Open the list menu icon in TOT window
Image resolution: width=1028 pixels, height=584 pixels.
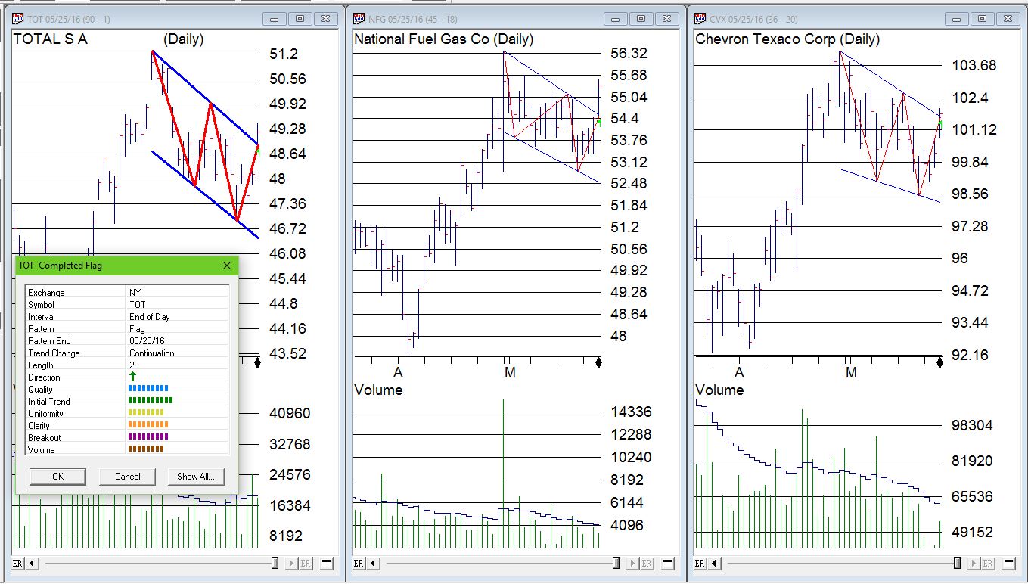click(x=328, y=564)
